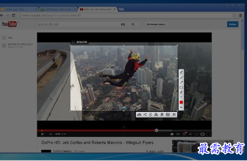Open the related video thumbnail on right
247x161 pixels.
point(203,146)
